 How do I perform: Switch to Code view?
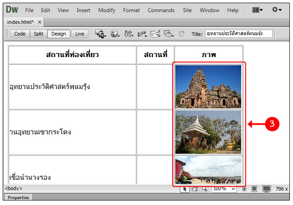point(19,34)
